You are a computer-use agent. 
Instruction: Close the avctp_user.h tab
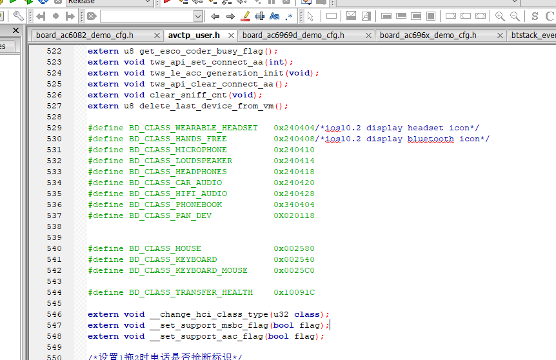pos(231,35)
